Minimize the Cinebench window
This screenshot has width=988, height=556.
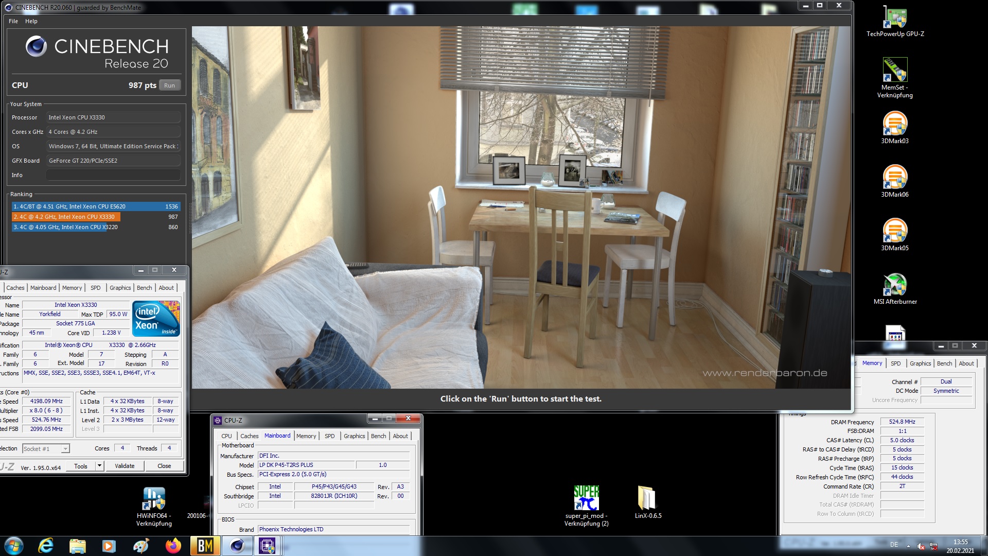pyautogui.click(x=805, y=6)
